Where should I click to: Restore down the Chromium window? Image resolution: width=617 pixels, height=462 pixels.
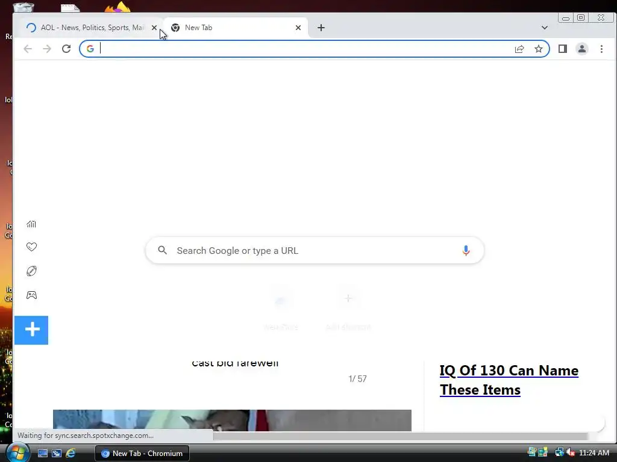click(x=581, y=17)
